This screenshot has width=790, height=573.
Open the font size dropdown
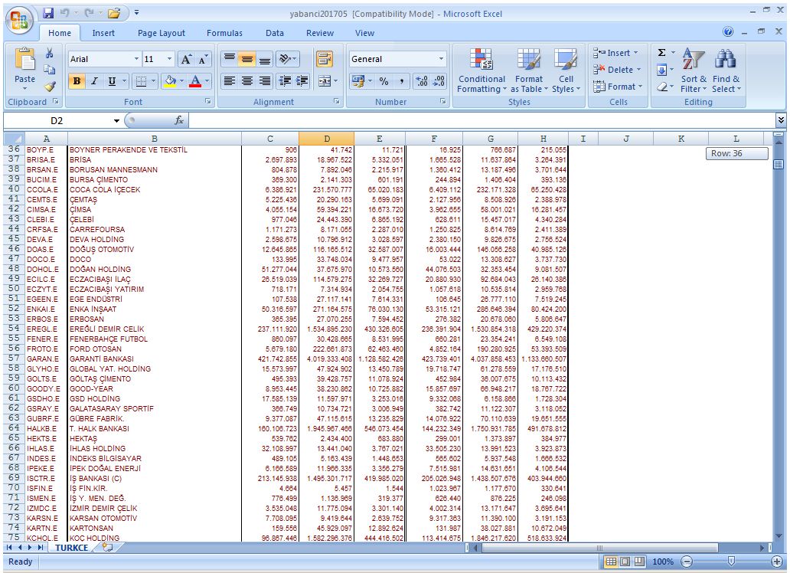169,59
